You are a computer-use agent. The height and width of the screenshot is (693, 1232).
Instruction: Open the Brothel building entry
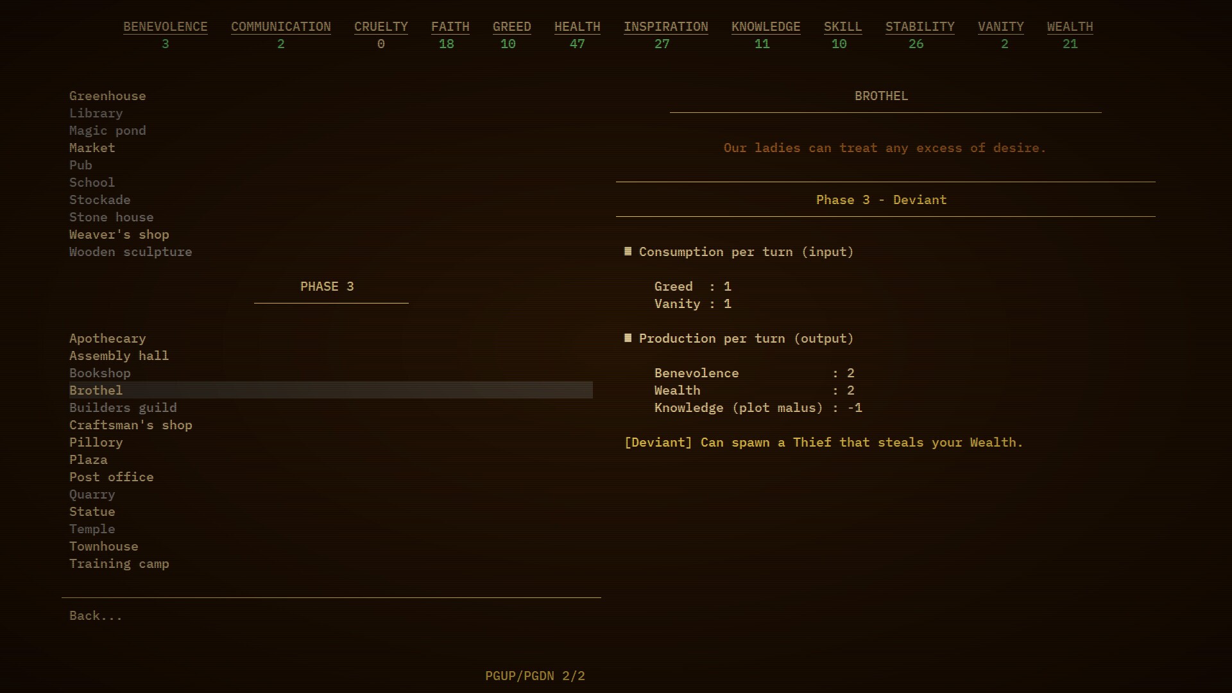click(96, 390)
